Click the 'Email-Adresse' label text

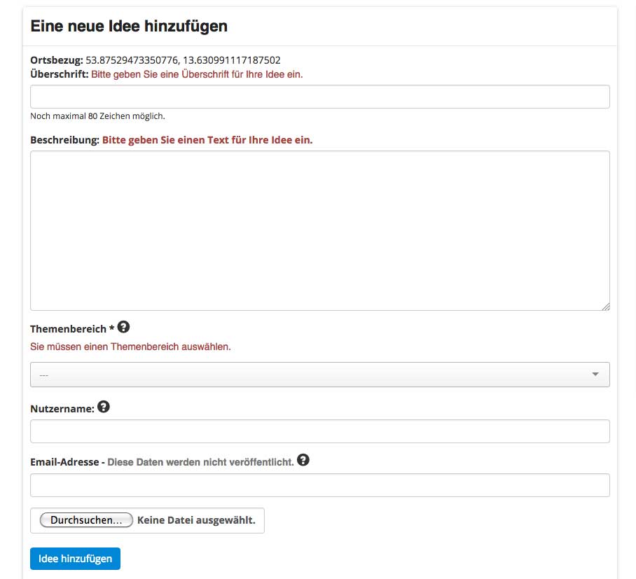point(64,462)
